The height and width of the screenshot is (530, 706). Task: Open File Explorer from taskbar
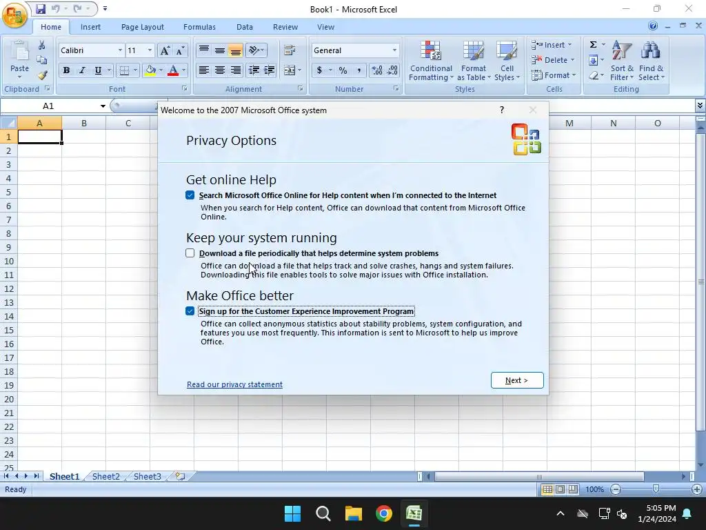click(x=354, y=513)
